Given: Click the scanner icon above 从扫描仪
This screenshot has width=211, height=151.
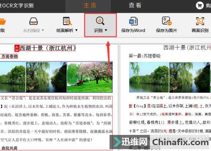Looking at the screenshot, I should (33, 21).
